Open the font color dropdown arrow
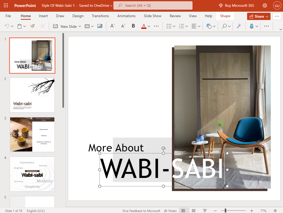The height and width of the screenshot is (213, 283). pyautogui.click(x=149, y=26)
